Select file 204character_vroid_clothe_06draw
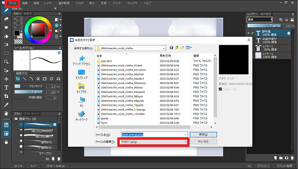Screen dimensions: 298x169 click(x=122, y=88)
